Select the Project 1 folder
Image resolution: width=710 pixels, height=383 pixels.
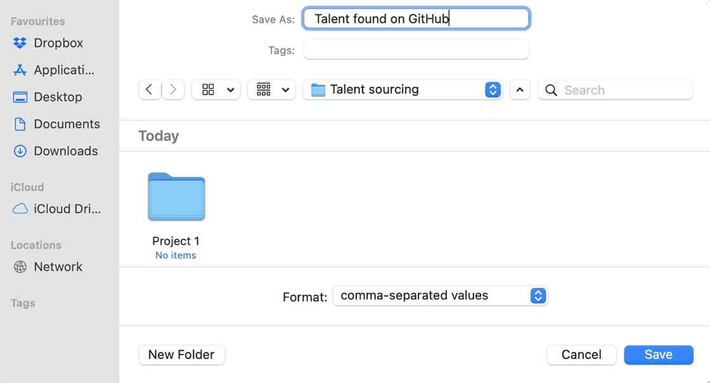(x=176, y=198)
